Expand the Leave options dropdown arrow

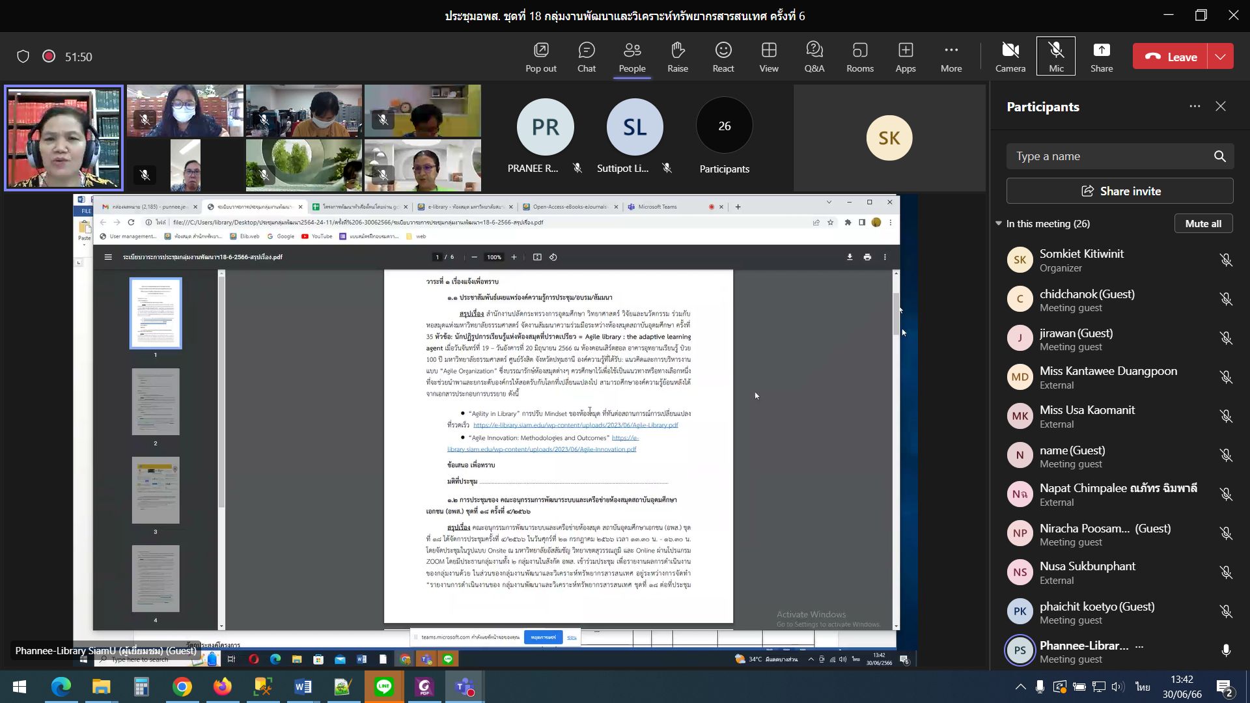(1220, 57)
